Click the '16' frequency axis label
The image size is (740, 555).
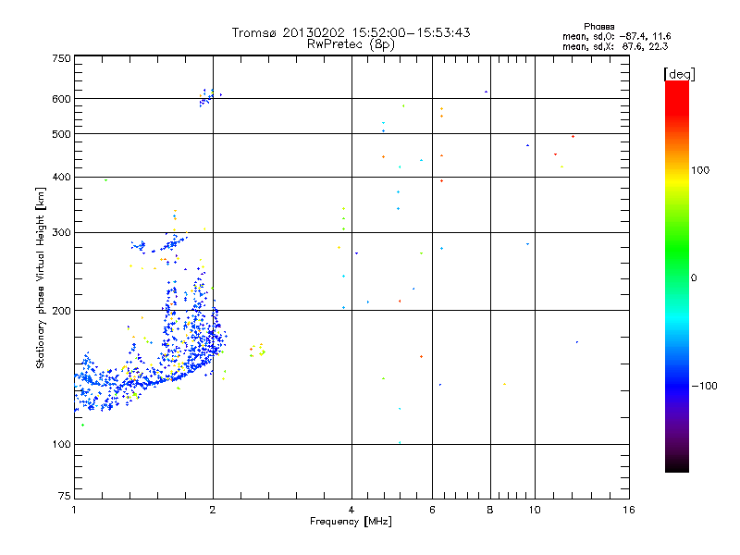629,510
